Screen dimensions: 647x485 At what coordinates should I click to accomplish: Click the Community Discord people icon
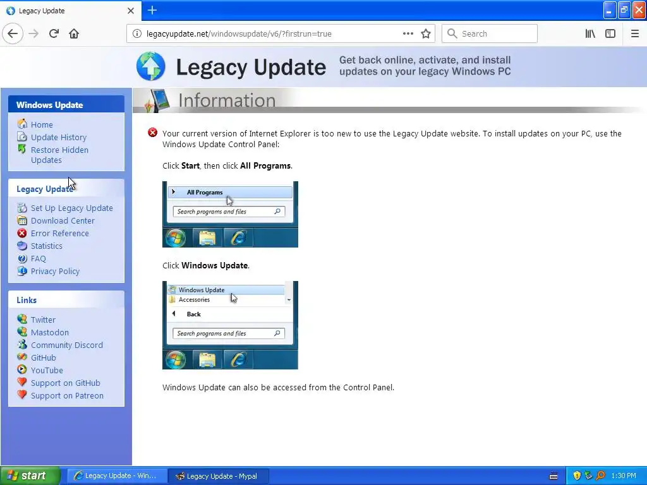(x=22, y=344)
